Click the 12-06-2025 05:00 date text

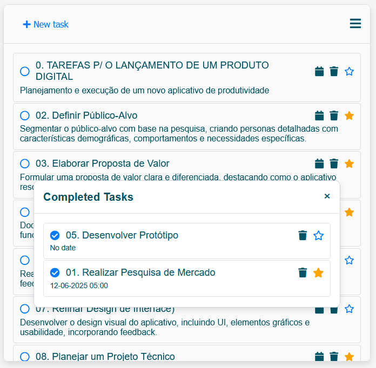[79, 285]
